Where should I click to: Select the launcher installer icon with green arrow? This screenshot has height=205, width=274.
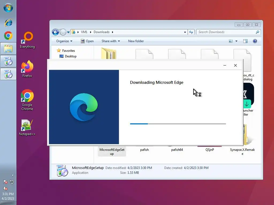click(x=249, y=95)
